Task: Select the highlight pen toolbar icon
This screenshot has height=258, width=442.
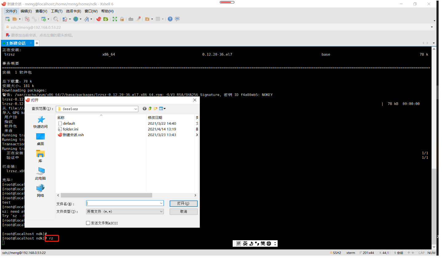Action: (x=138, y=19)
